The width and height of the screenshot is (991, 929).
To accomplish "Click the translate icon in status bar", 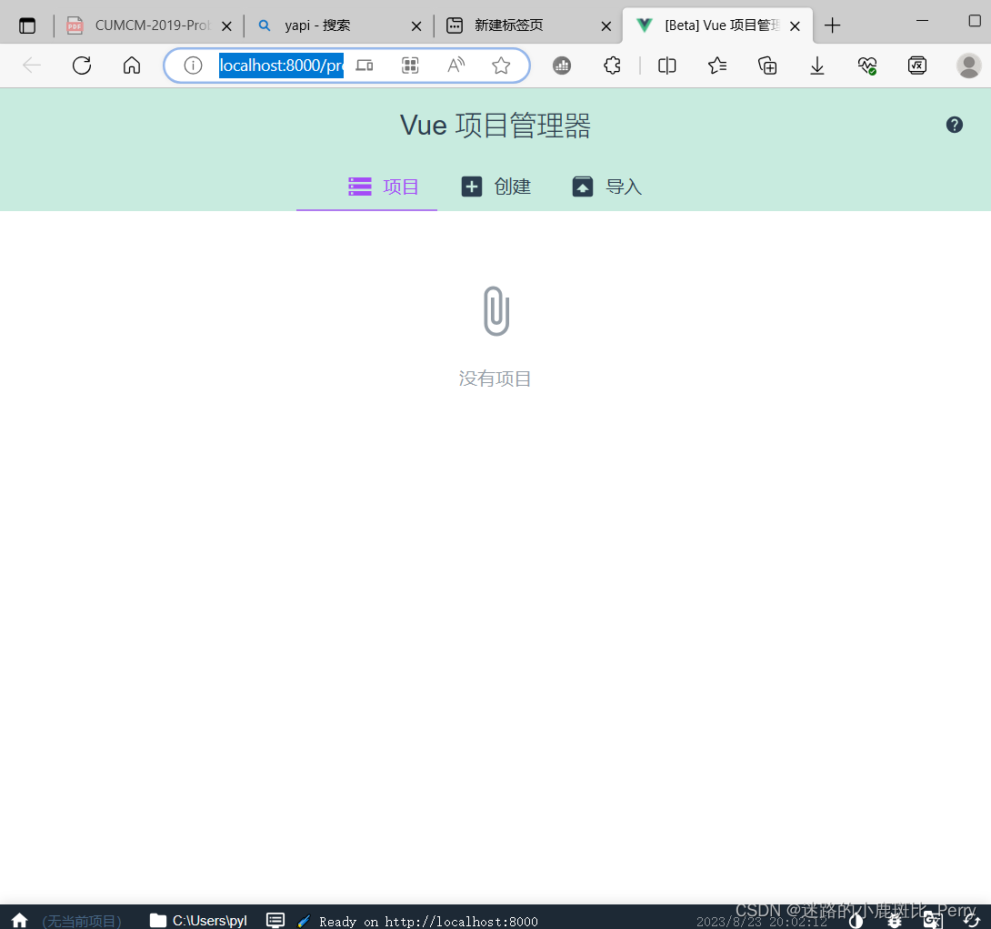I will [933, 921].
